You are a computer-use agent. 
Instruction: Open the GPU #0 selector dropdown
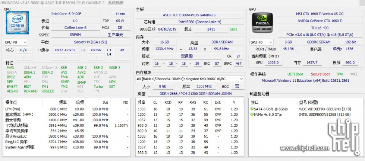[x=261, y=42]
